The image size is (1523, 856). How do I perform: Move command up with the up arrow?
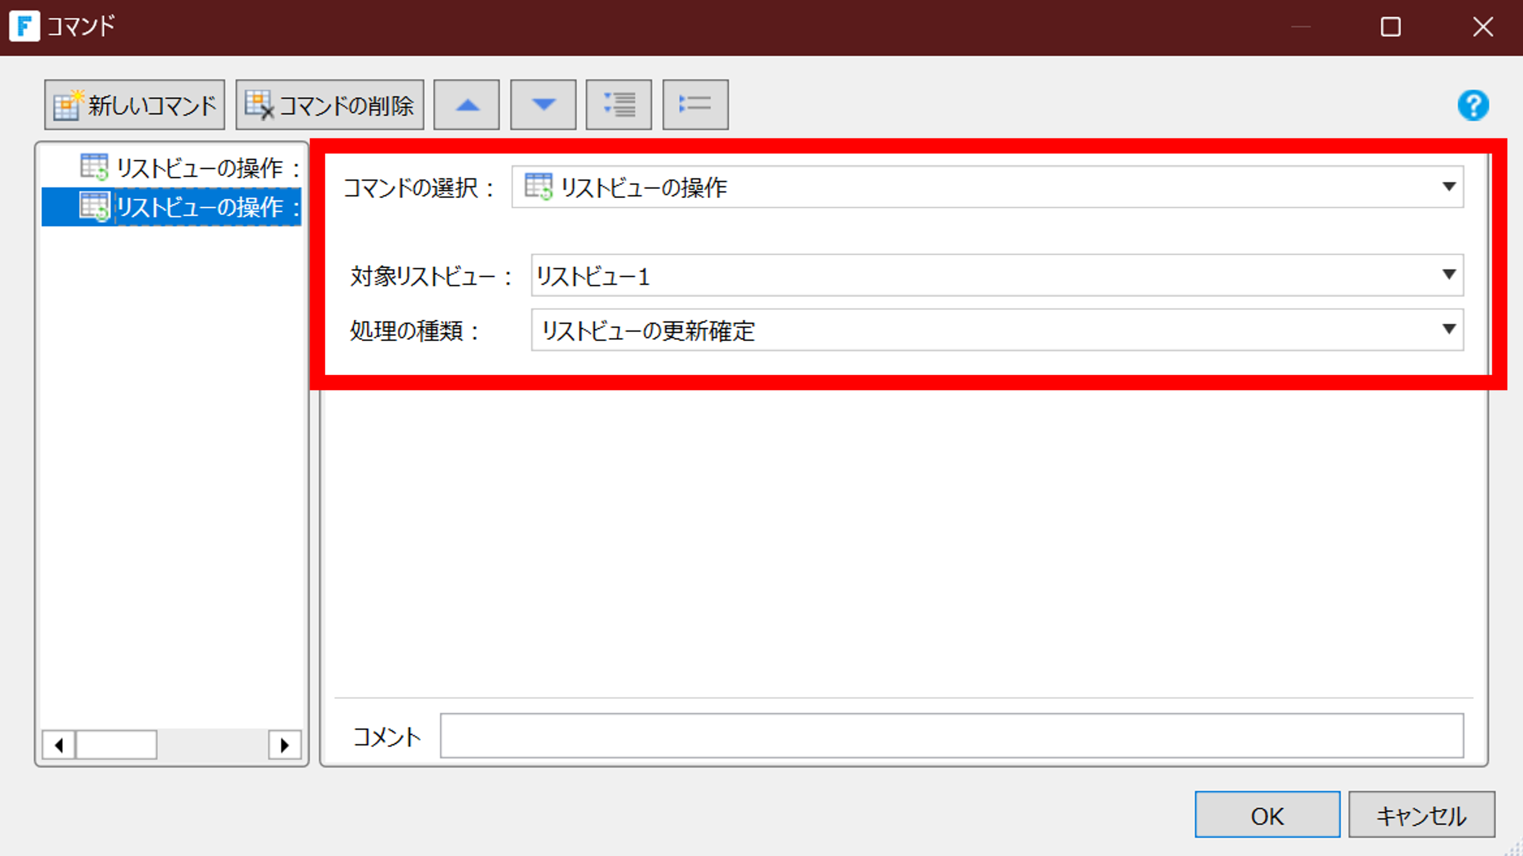click(466, 105)
